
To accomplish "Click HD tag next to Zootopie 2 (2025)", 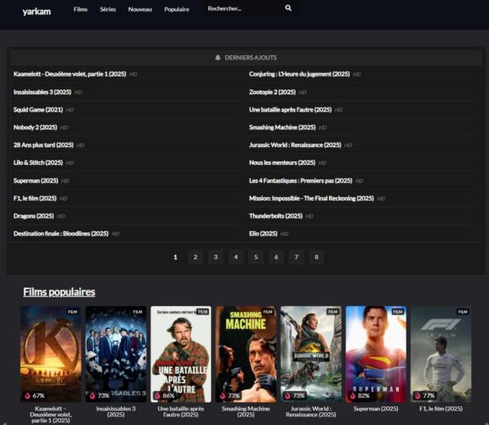I will (x=303, y=93).
